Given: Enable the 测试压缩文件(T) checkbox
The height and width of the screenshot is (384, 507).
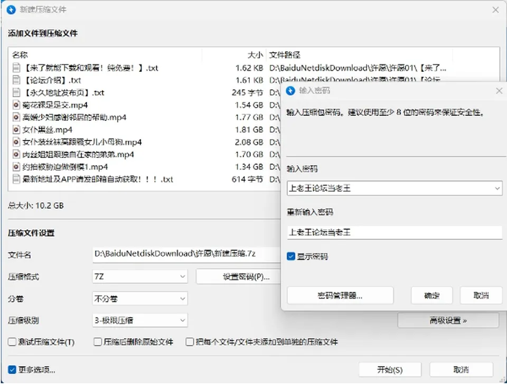Looking at the screenshot, I should [12, 342].
